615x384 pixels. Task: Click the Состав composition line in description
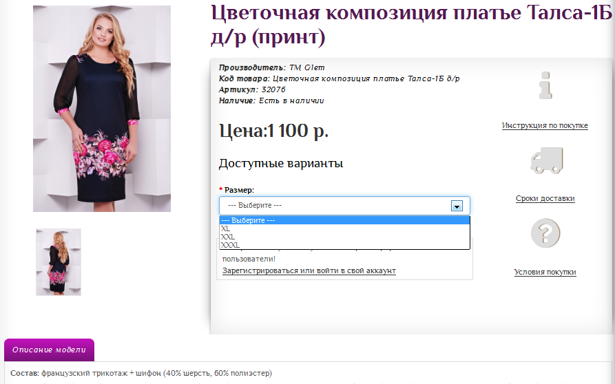(x=141, y=373)
